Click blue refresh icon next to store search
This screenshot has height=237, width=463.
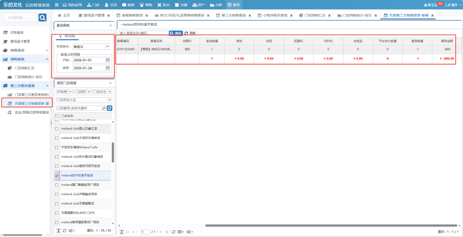click(x=109, y=108)
